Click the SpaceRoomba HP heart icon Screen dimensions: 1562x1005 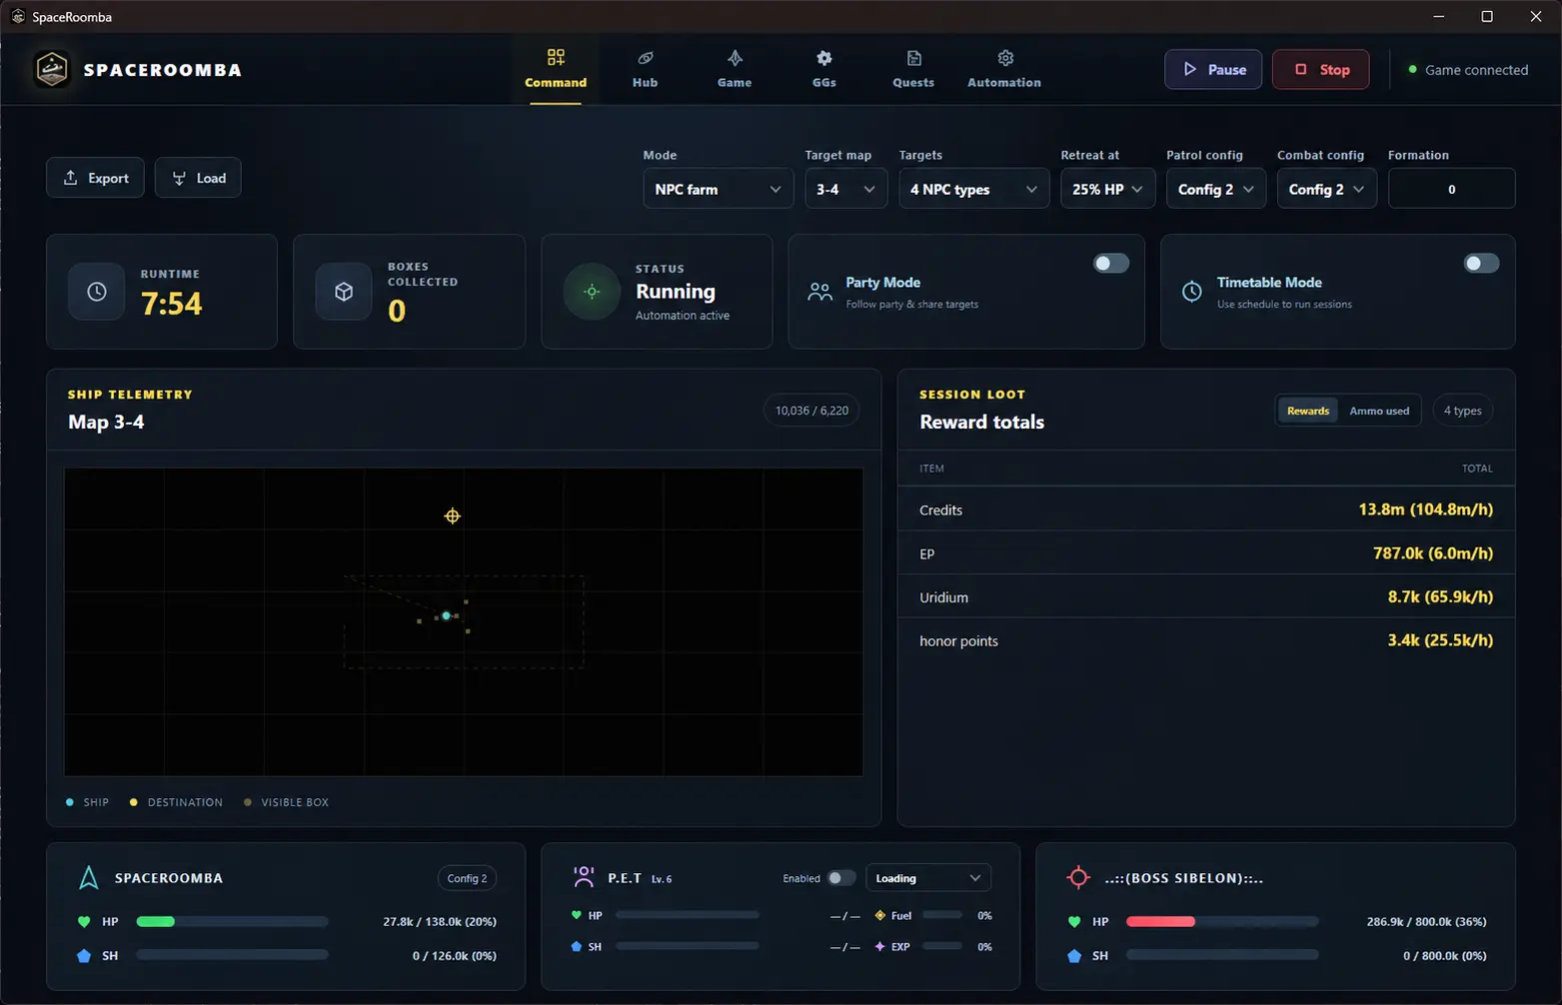[x=84, y=922]
